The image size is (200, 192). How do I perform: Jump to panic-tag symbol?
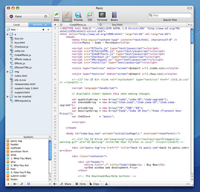click(x=16, y=141)
